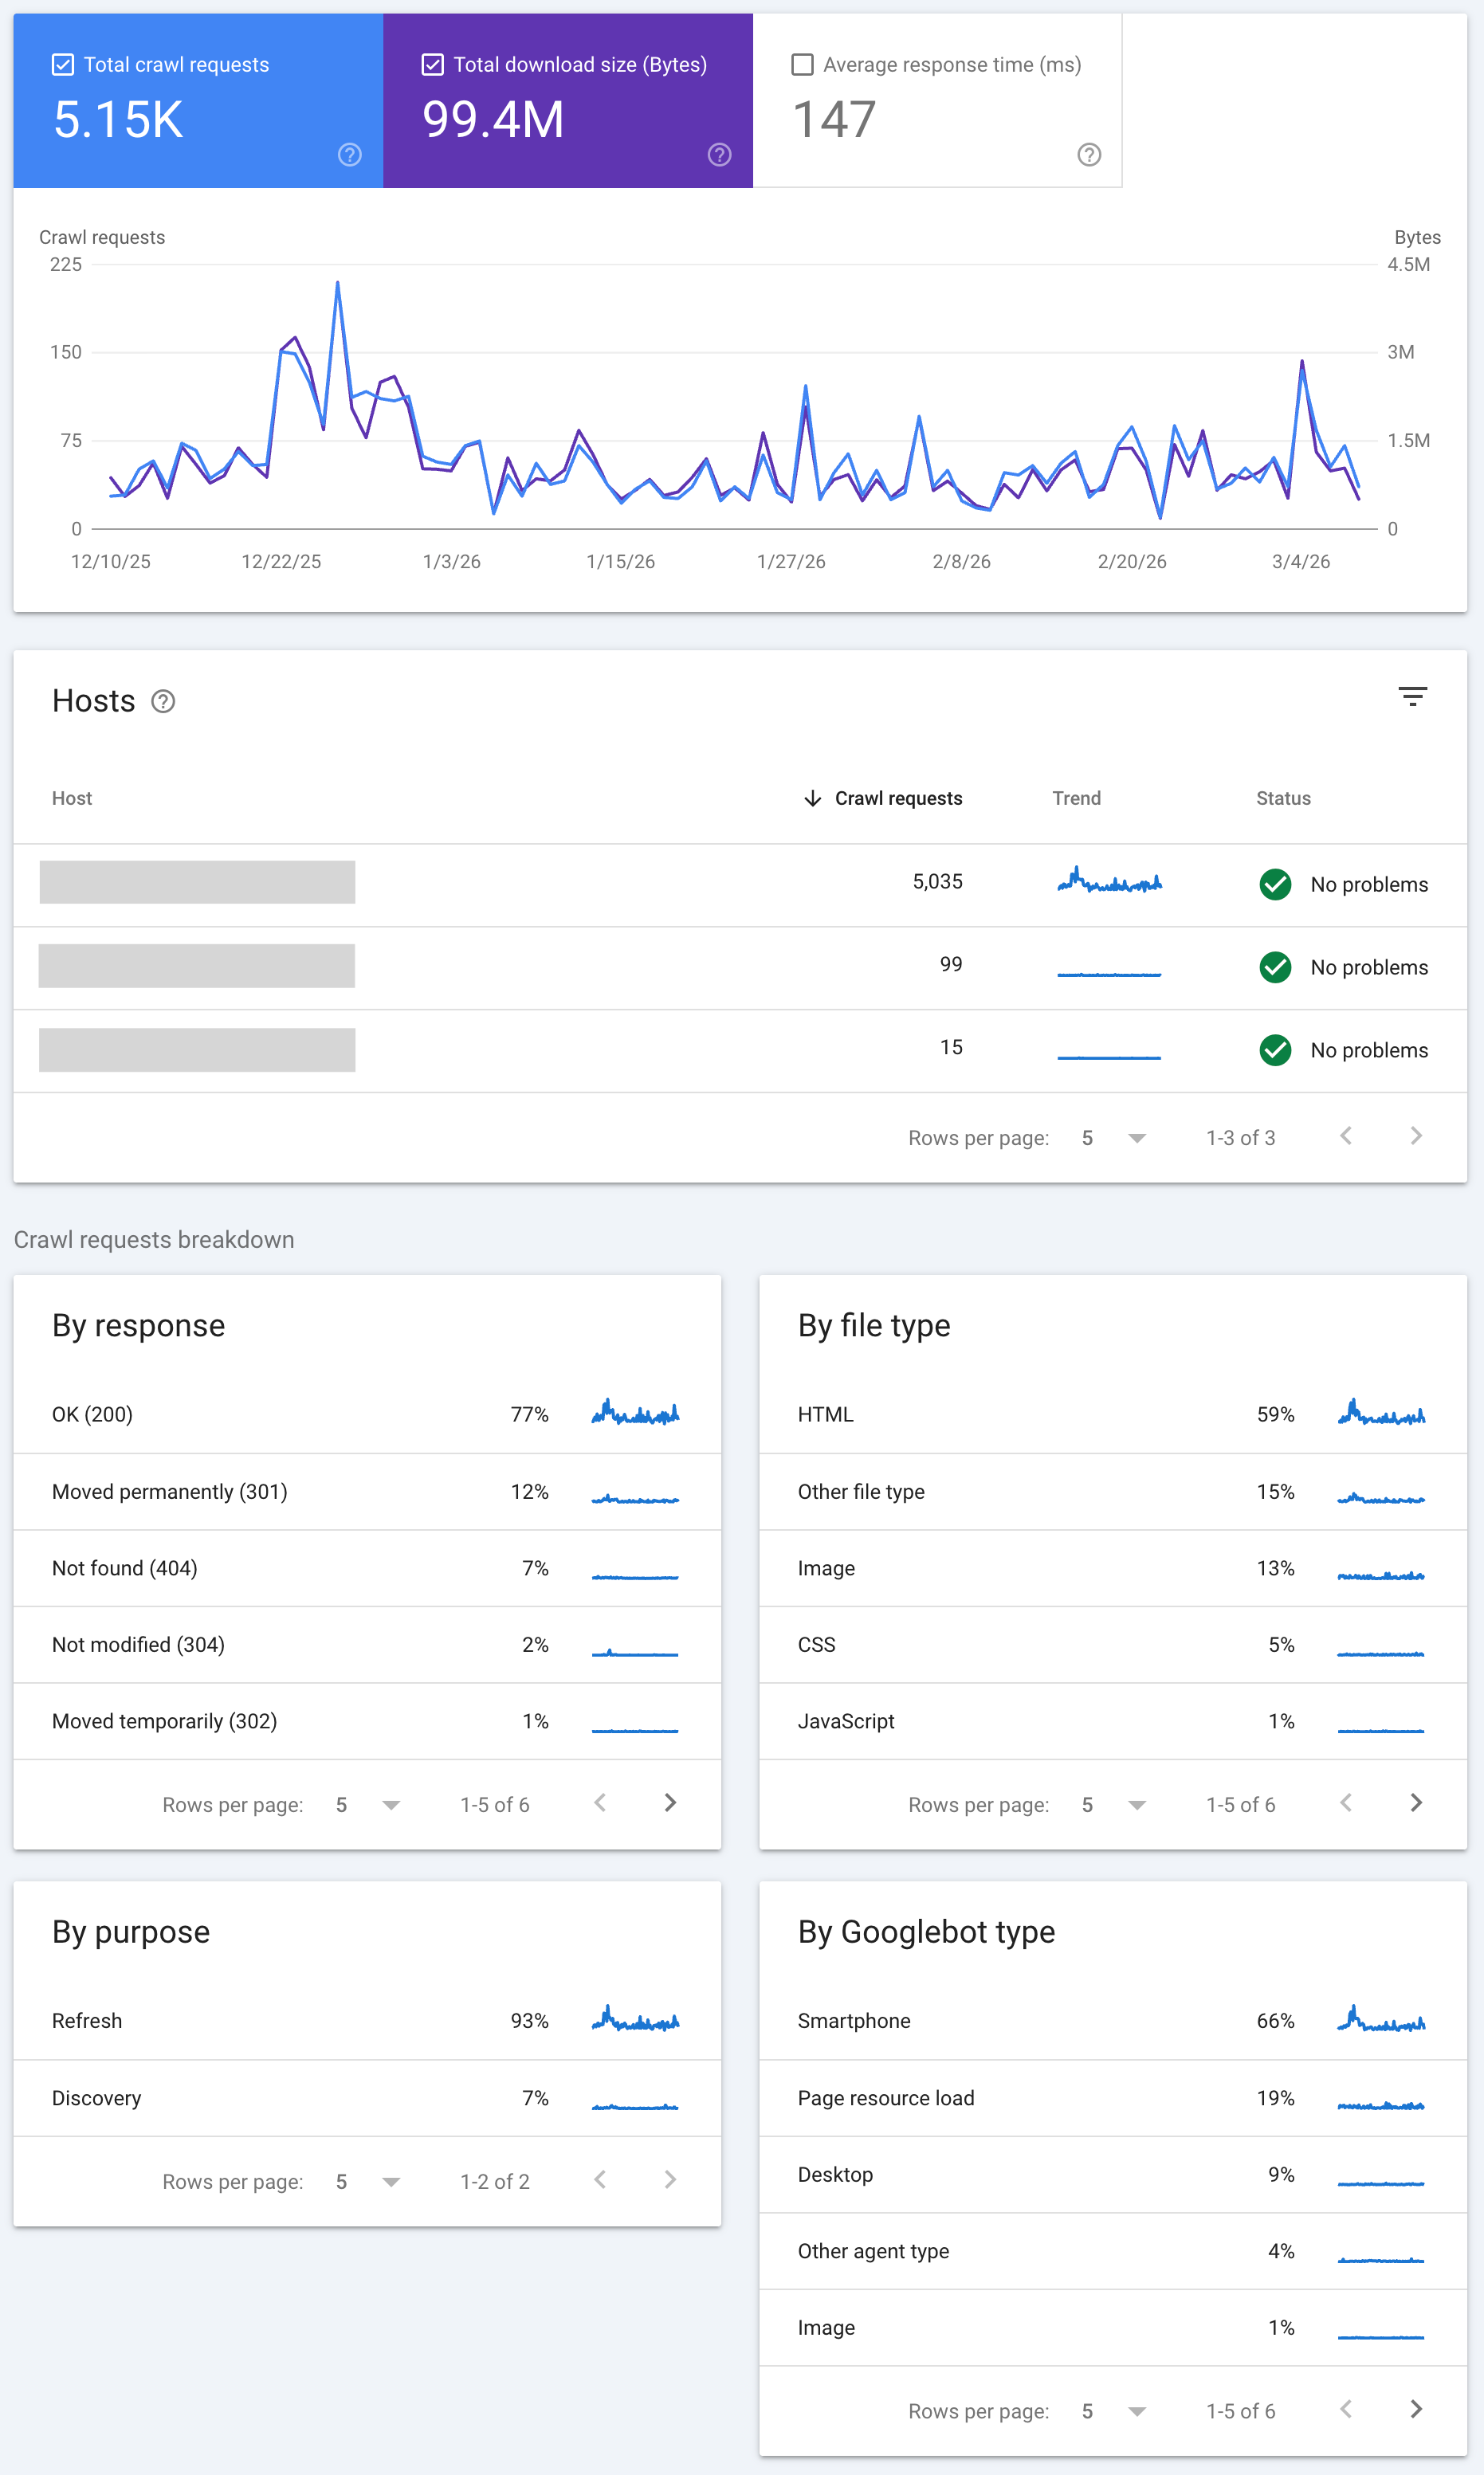This screenshot has width=1484, height=2475.
Task: Open Other agent type row
Action: click(1113, 2251)
